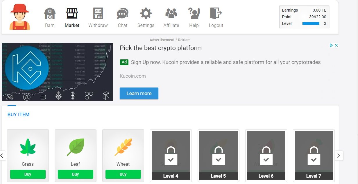Click the 'Pick the best crypto platform' headline
This screenshot has width=358, height=184.
pos(161,48)
